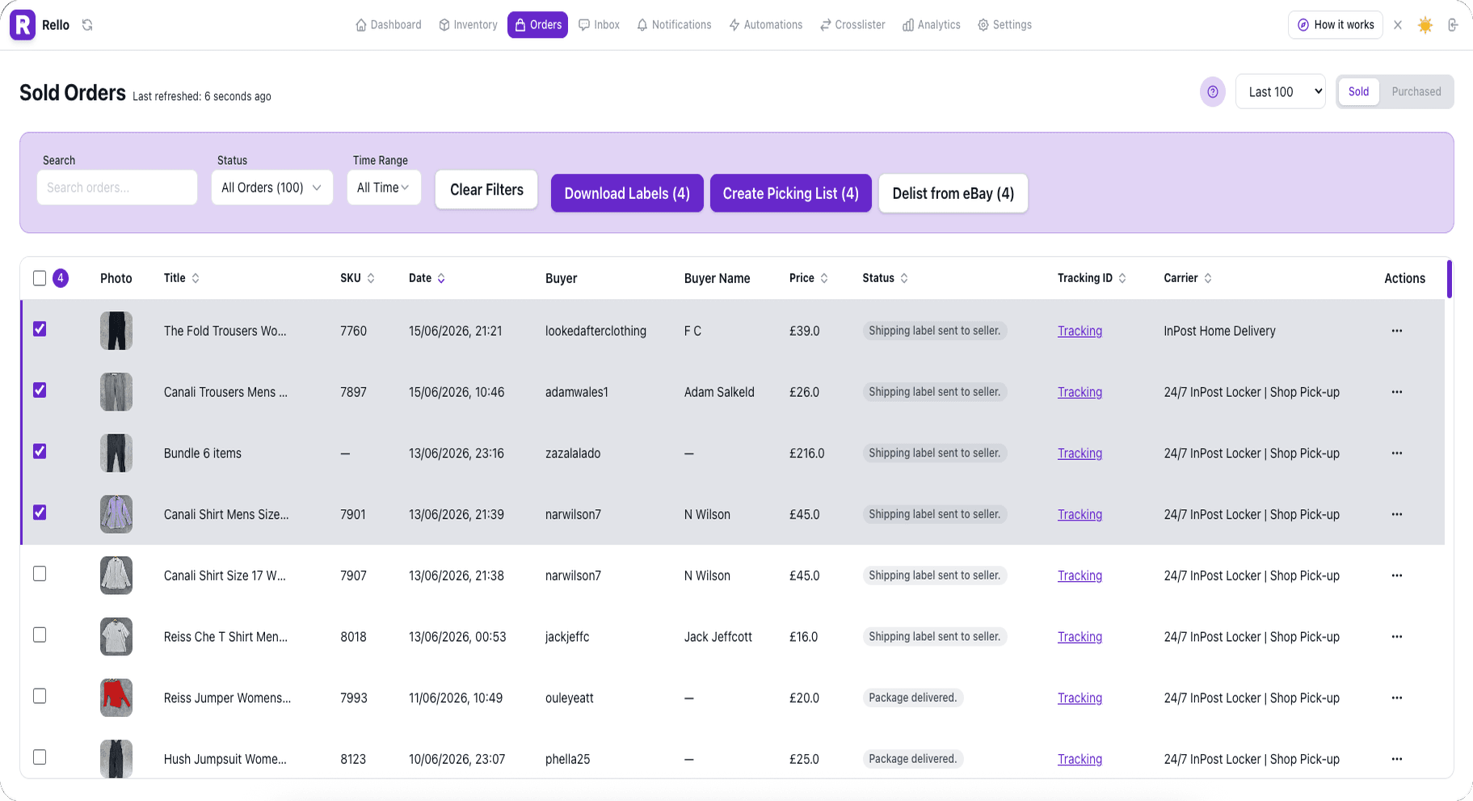Uncheck The Fold Trousers order checkbox

pos(40,329)
